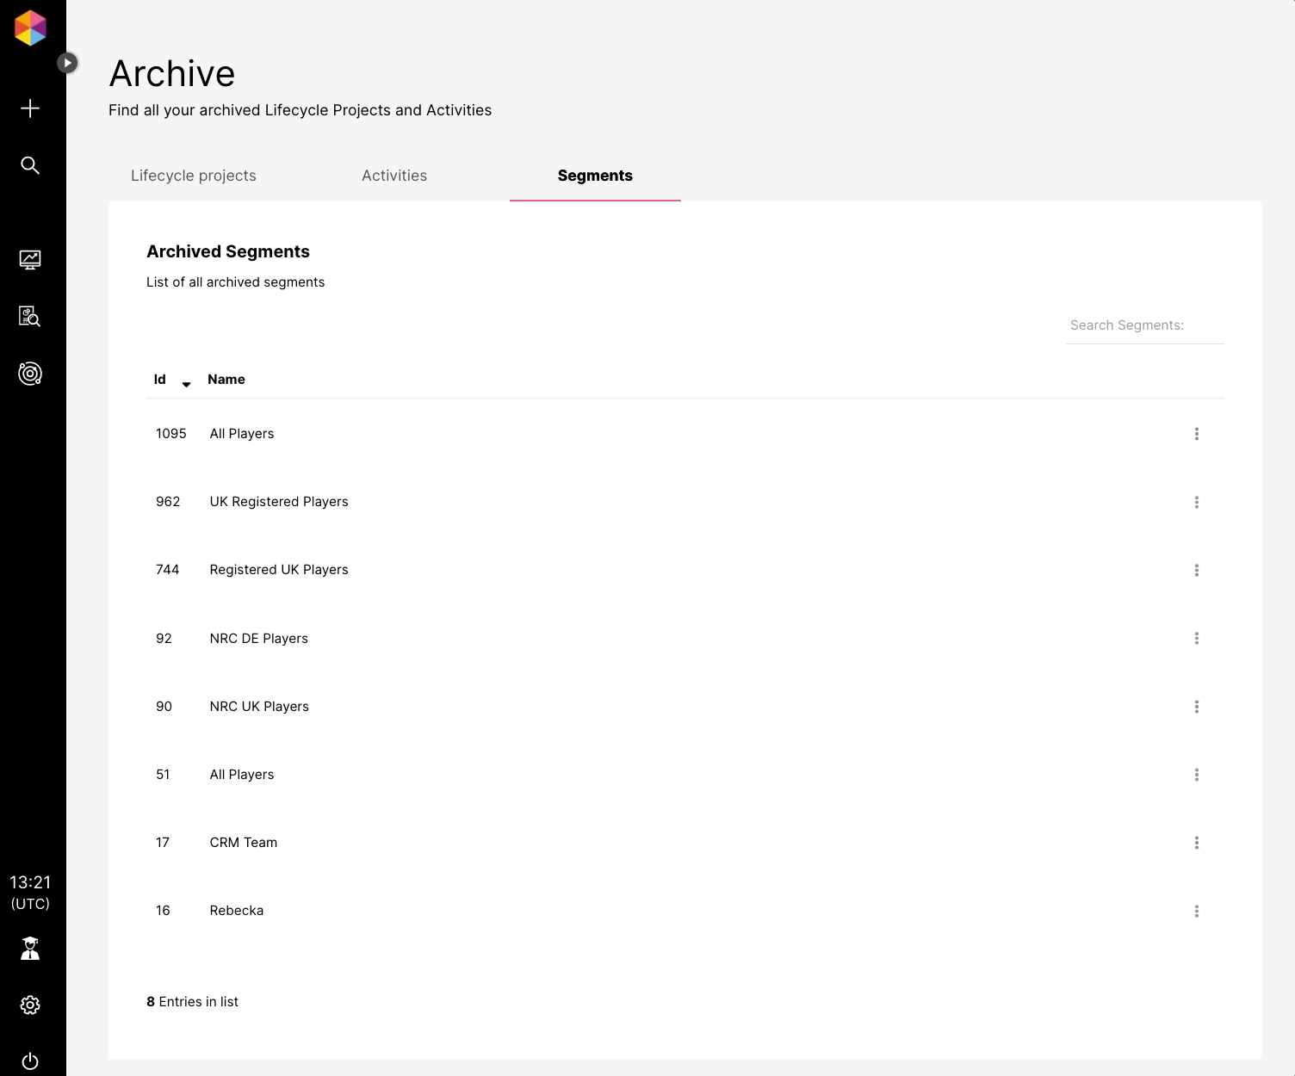The height and width of the screenshot is (1076, 1295).
Task: Open options menu for UK Registered Players
Action: (x=1197, y=502)
